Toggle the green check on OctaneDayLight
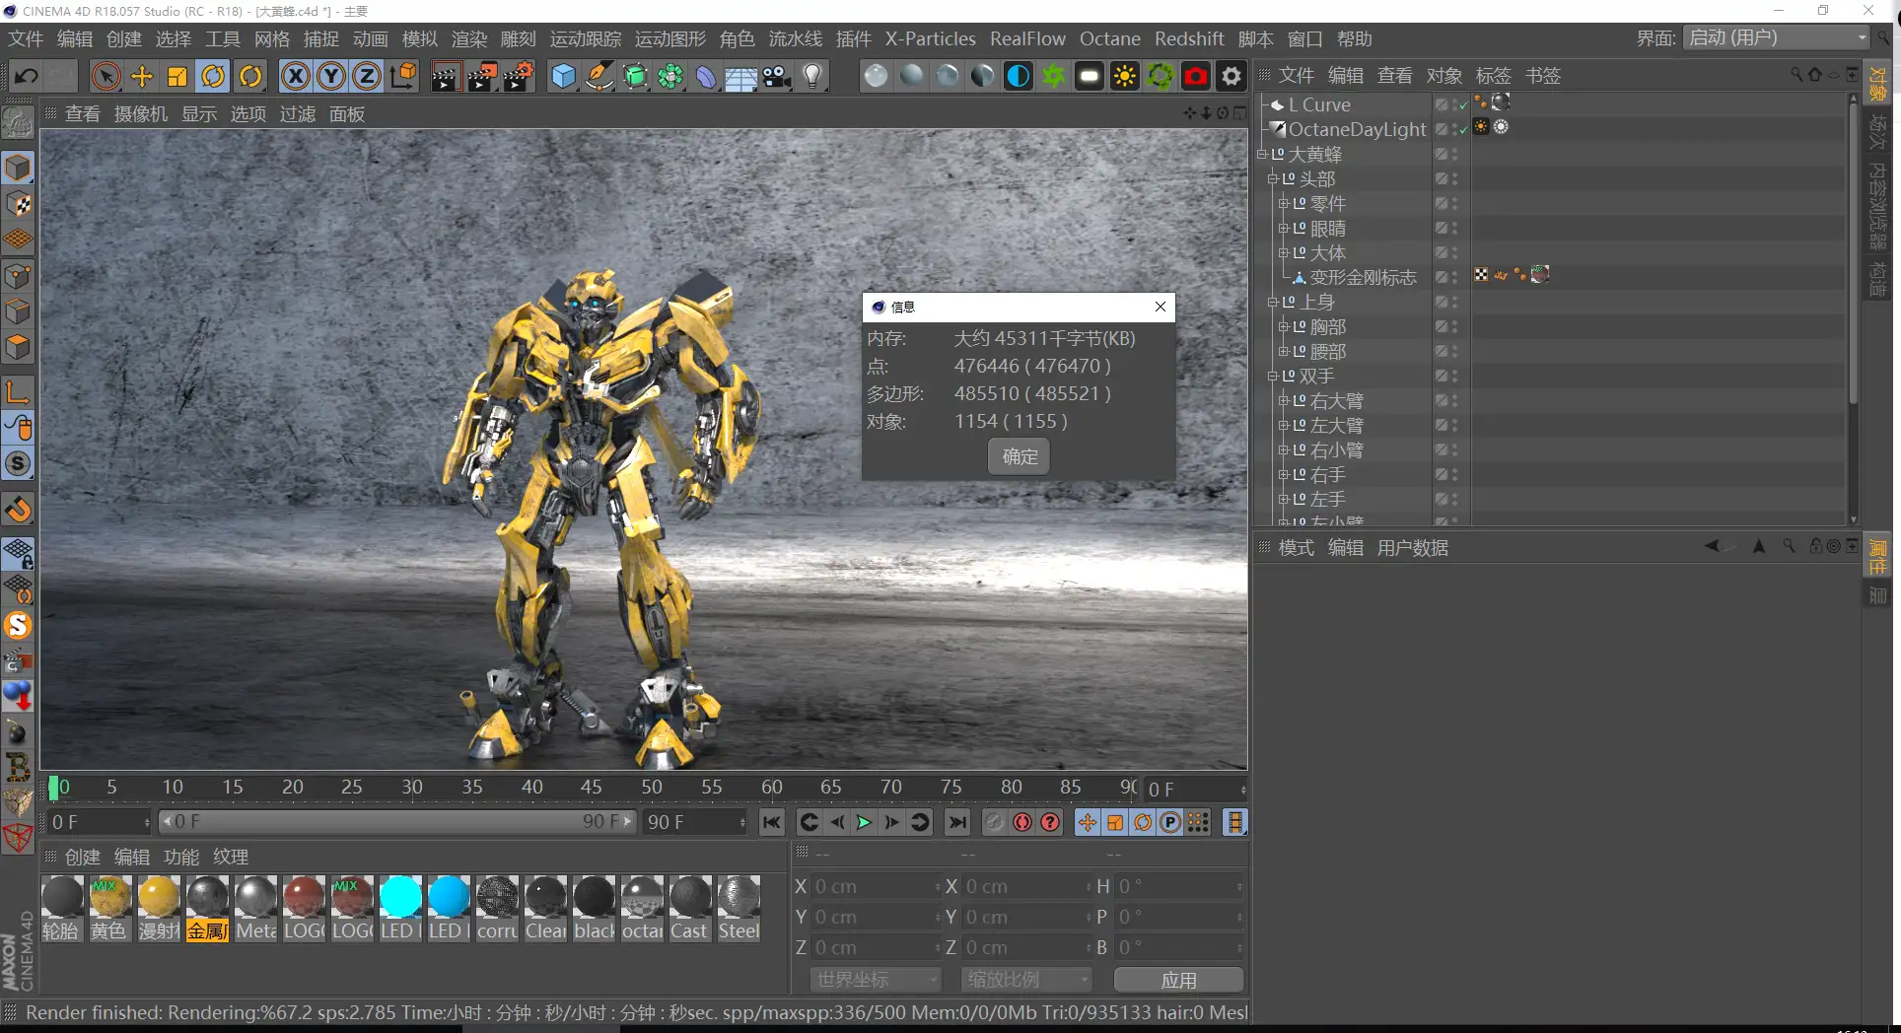This screenshot has height=1033, width=1901. (1463, 129)
